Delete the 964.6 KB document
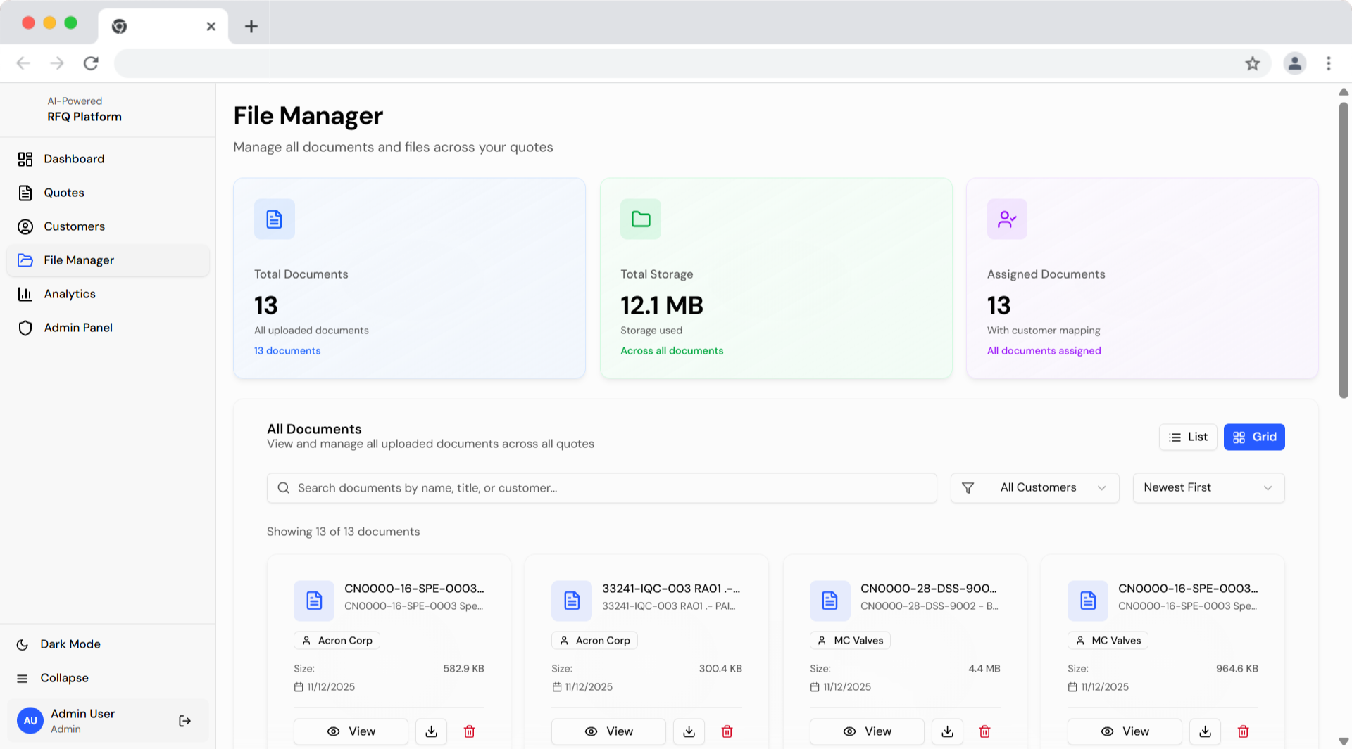This screenshot has width=1352, height=749. (x=1243, y=731)
